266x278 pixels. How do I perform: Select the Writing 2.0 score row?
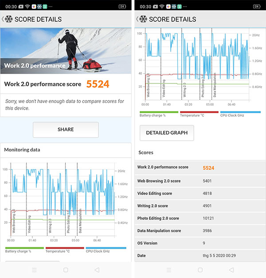coord(200,206)
